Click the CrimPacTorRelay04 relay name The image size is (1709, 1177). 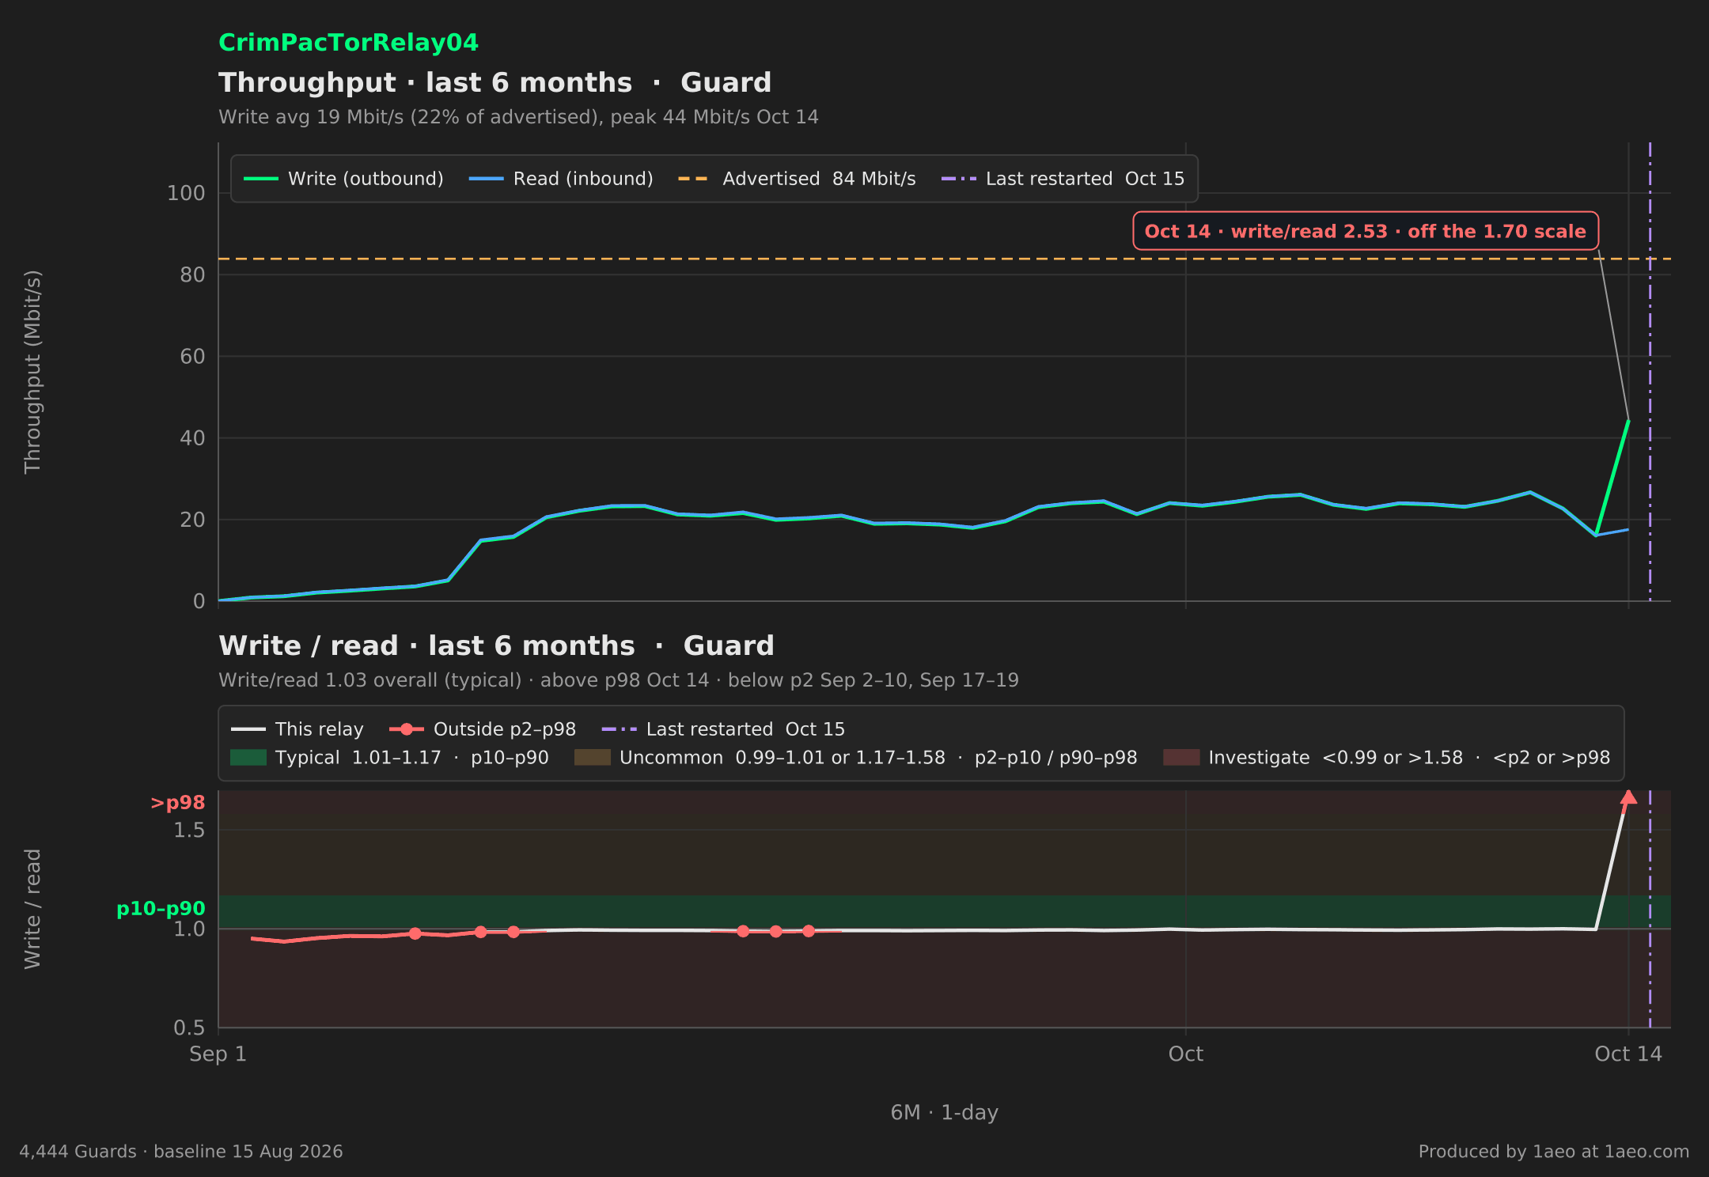coord(348,43)
